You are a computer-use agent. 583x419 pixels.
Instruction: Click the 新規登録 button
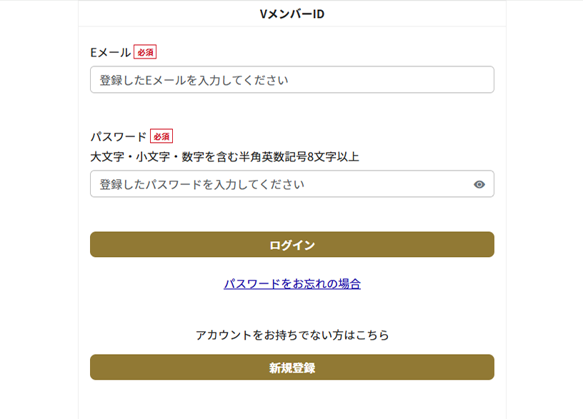tap(291, 368)
